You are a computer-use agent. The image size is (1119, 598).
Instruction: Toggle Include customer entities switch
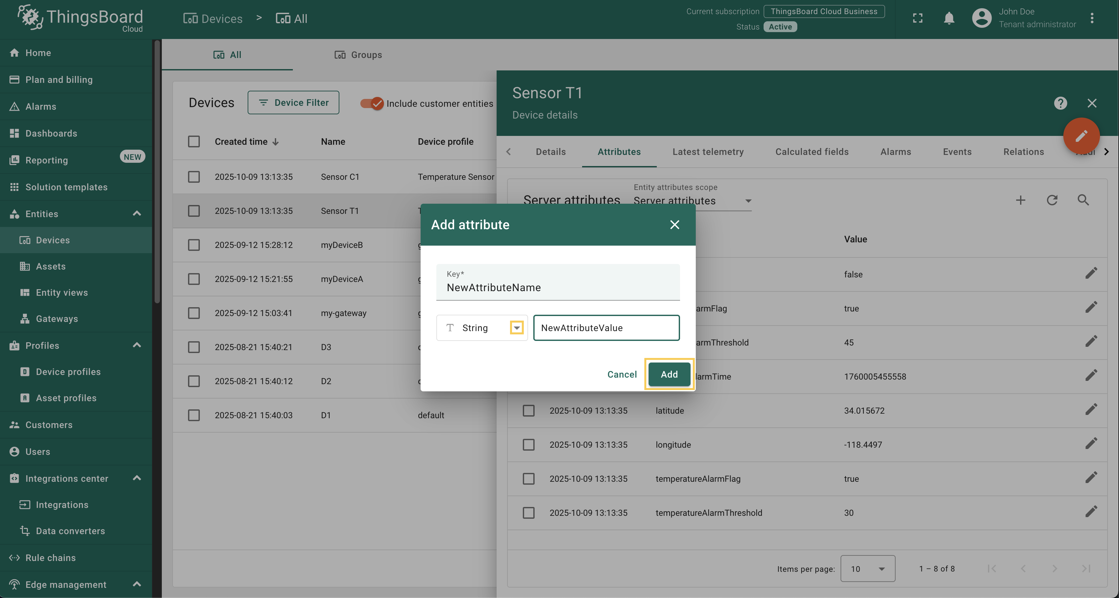click(x=372, y=103)
